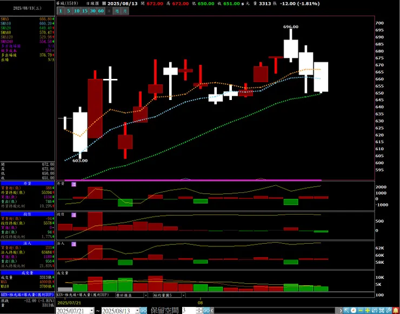Click the 696.00 high price label
The width and height of the screenshot is (400, 314).
point(291,26)
